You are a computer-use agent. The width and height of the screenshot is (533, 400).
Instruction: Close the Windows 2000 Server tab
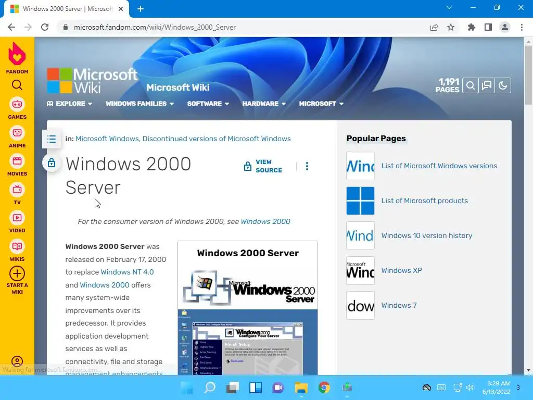pos(121,9)
